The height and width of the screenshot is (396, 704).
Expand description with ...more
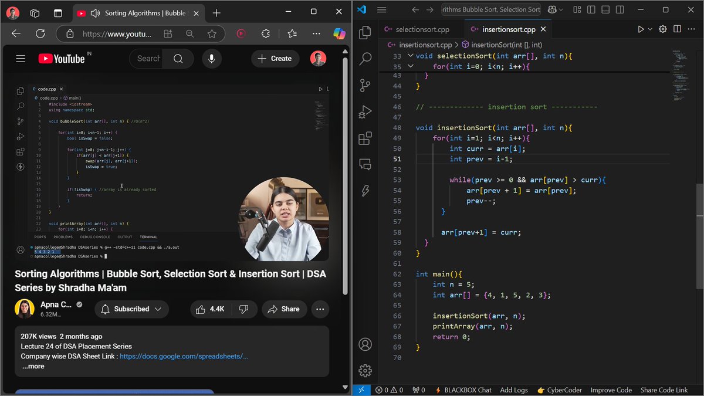33,366
